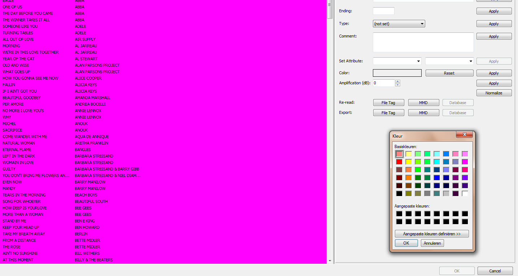
Task: Click the song list scrollbar down arrow
Action: pyautogui.click(x=330, y=261)
